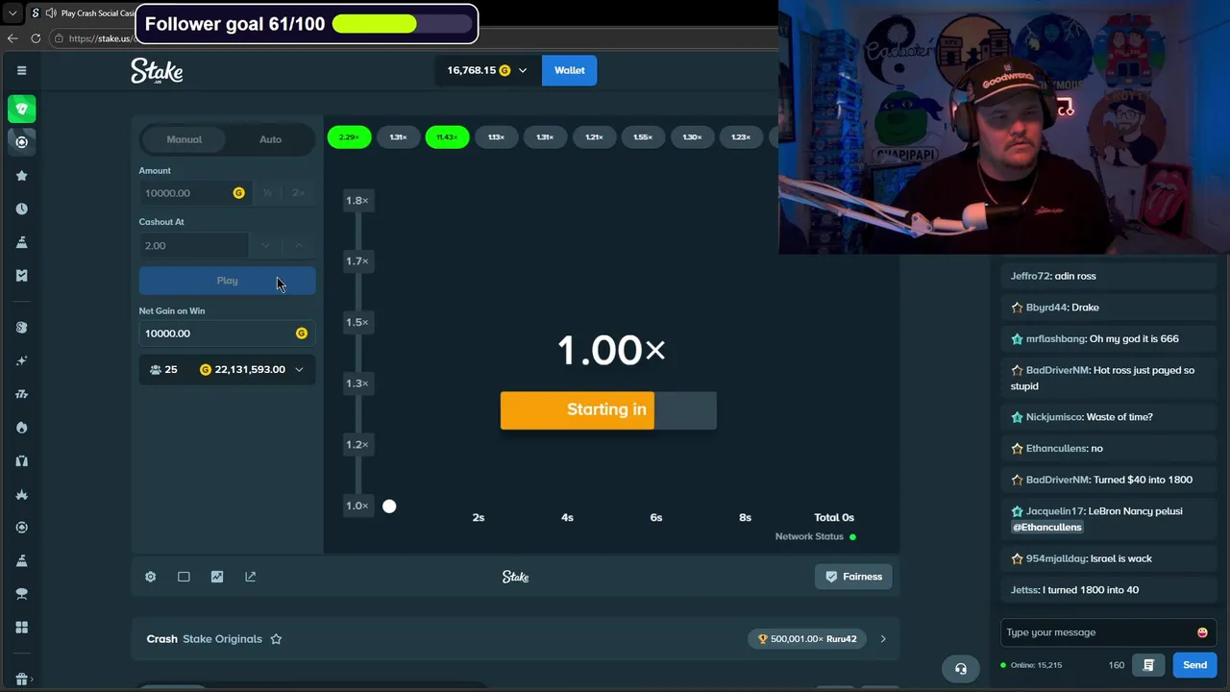1230x692 pixels.
Task: Click browser reload icon
Action: tap(36, 38)
